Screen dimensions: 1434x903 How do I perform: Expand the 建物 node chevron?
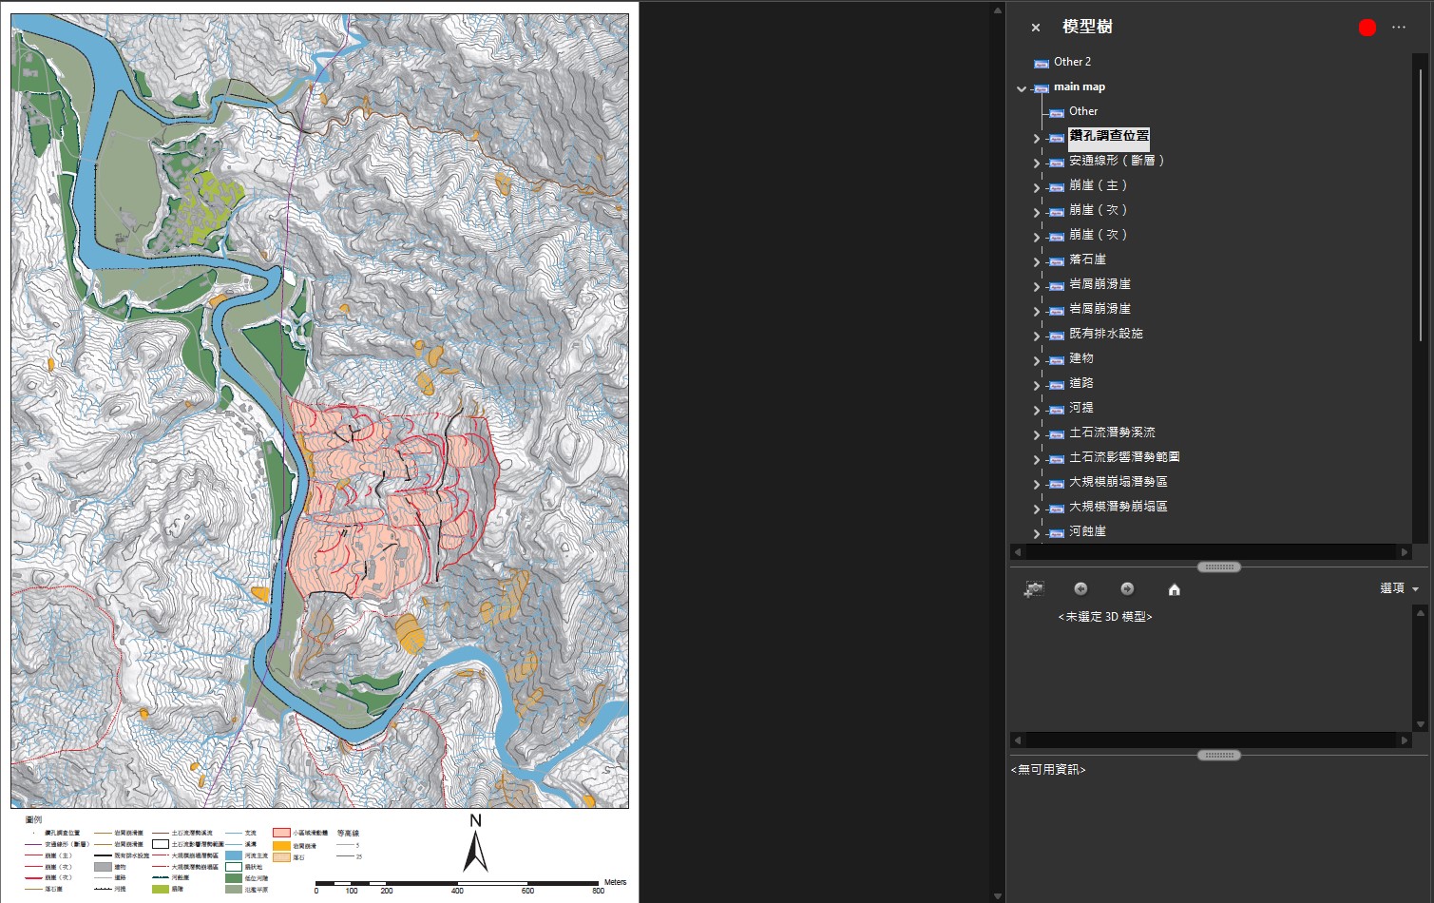(x=1037, y=360)
